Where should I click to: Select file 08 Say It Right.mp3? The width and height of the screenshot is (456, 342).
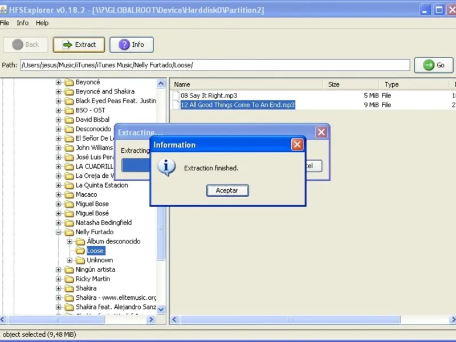[x=209, y=95]
